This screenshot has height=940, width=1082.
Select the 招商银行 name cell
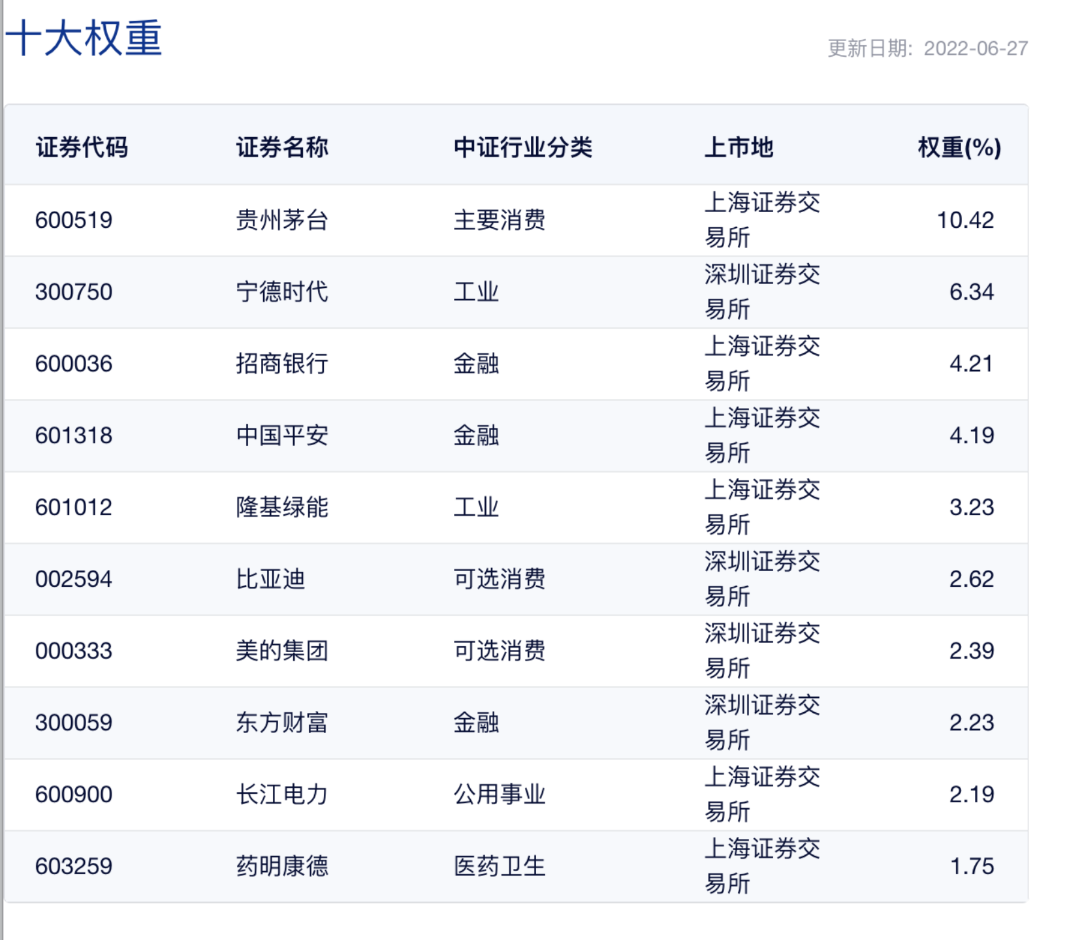282,364
